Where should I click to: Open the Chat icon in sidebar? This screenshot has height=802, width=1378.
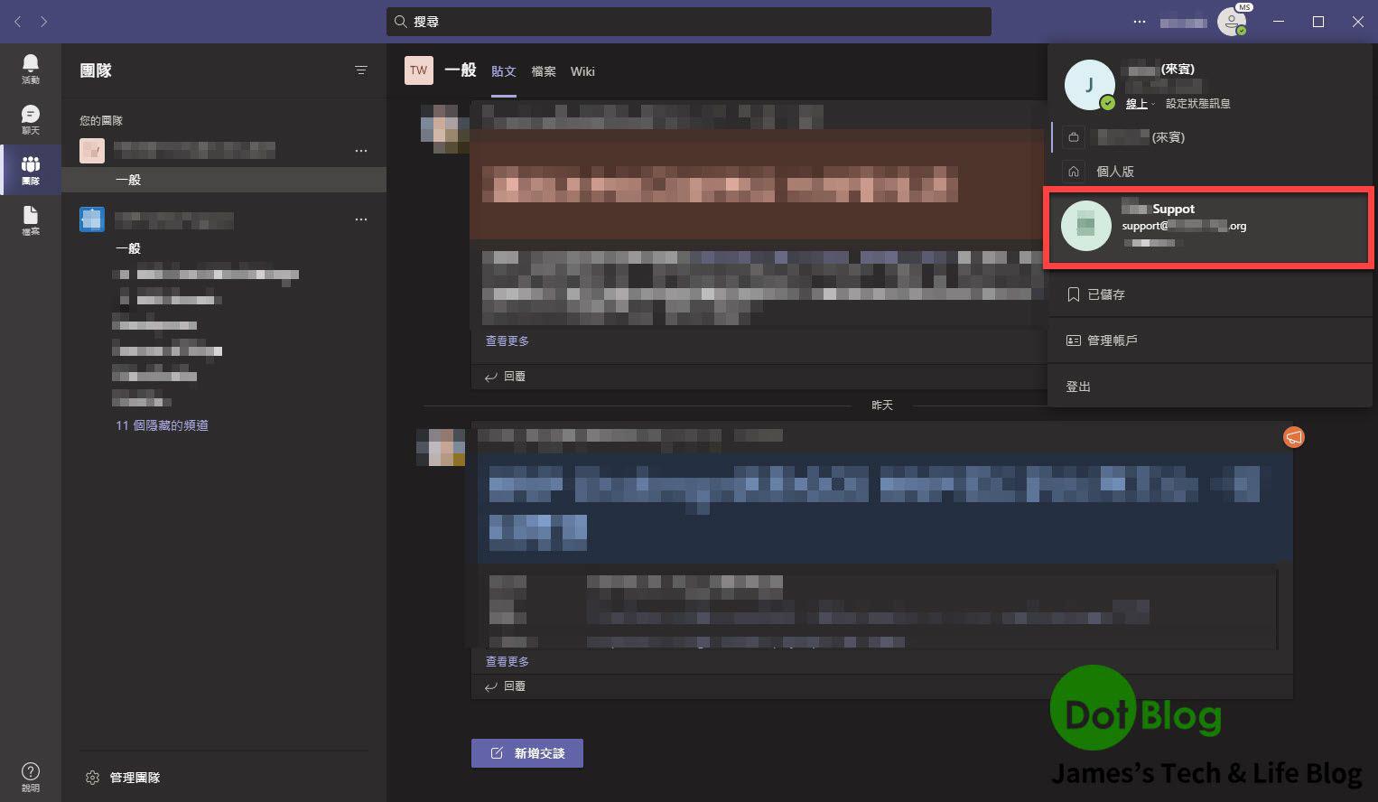click(31, 119)
